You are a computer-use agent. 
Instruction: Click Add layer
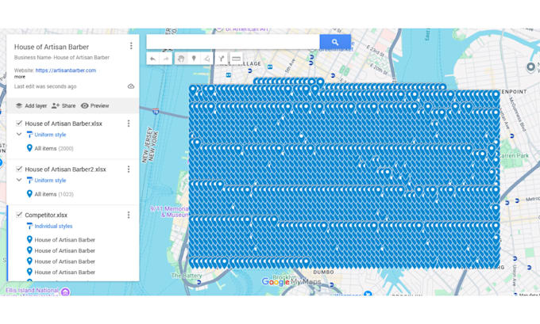31,106
